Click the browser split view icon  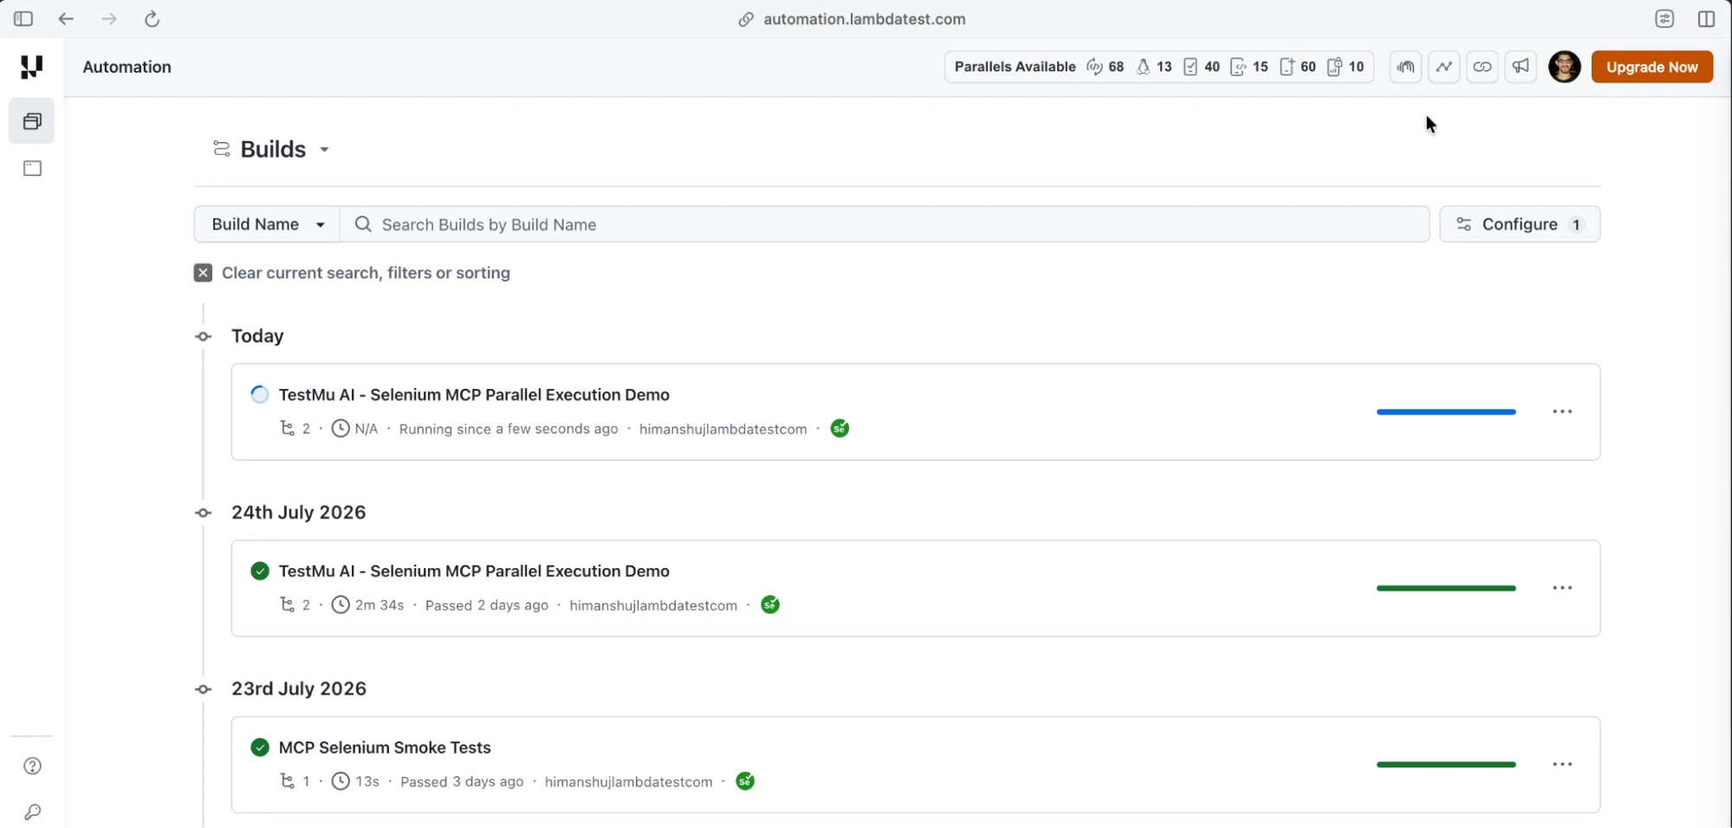click(x=1706, y=18)
